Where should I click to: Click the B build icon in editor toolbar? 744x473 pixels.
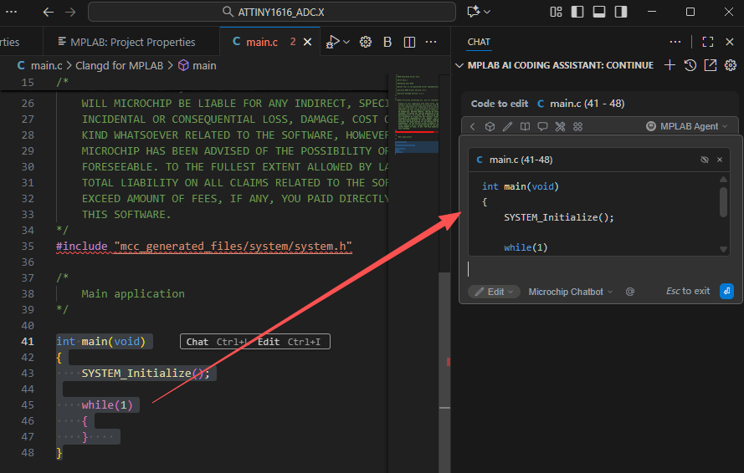[387, 42]
